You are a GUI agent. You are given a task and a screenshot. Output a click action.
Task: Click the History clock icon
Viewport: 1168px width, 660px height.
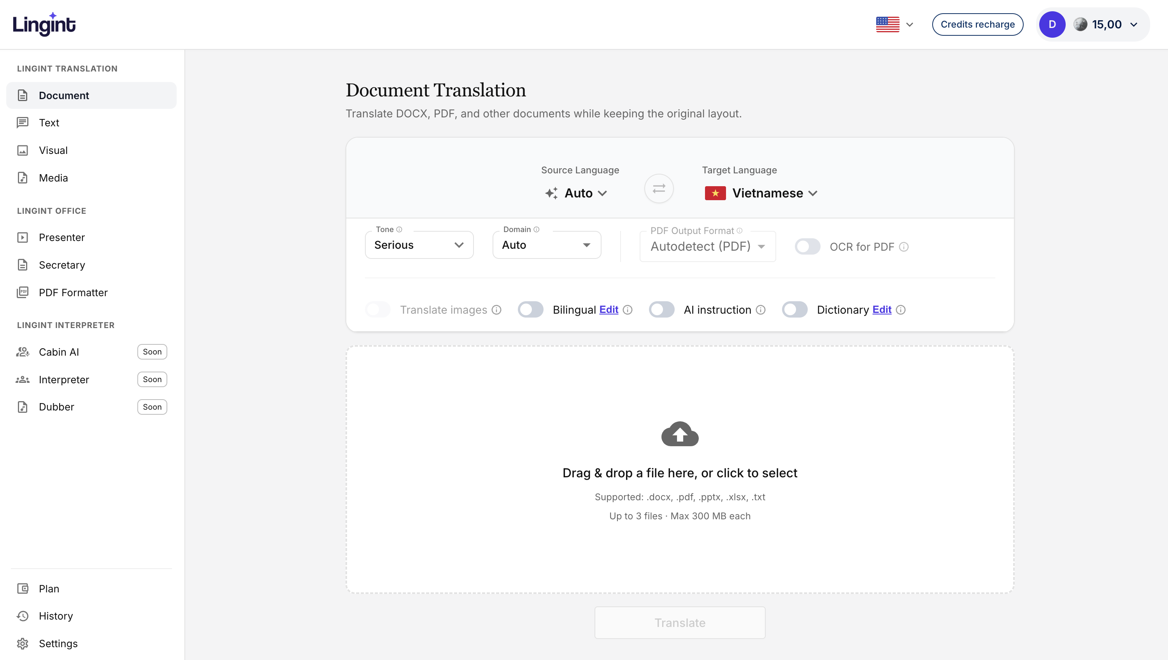[23, 616]
